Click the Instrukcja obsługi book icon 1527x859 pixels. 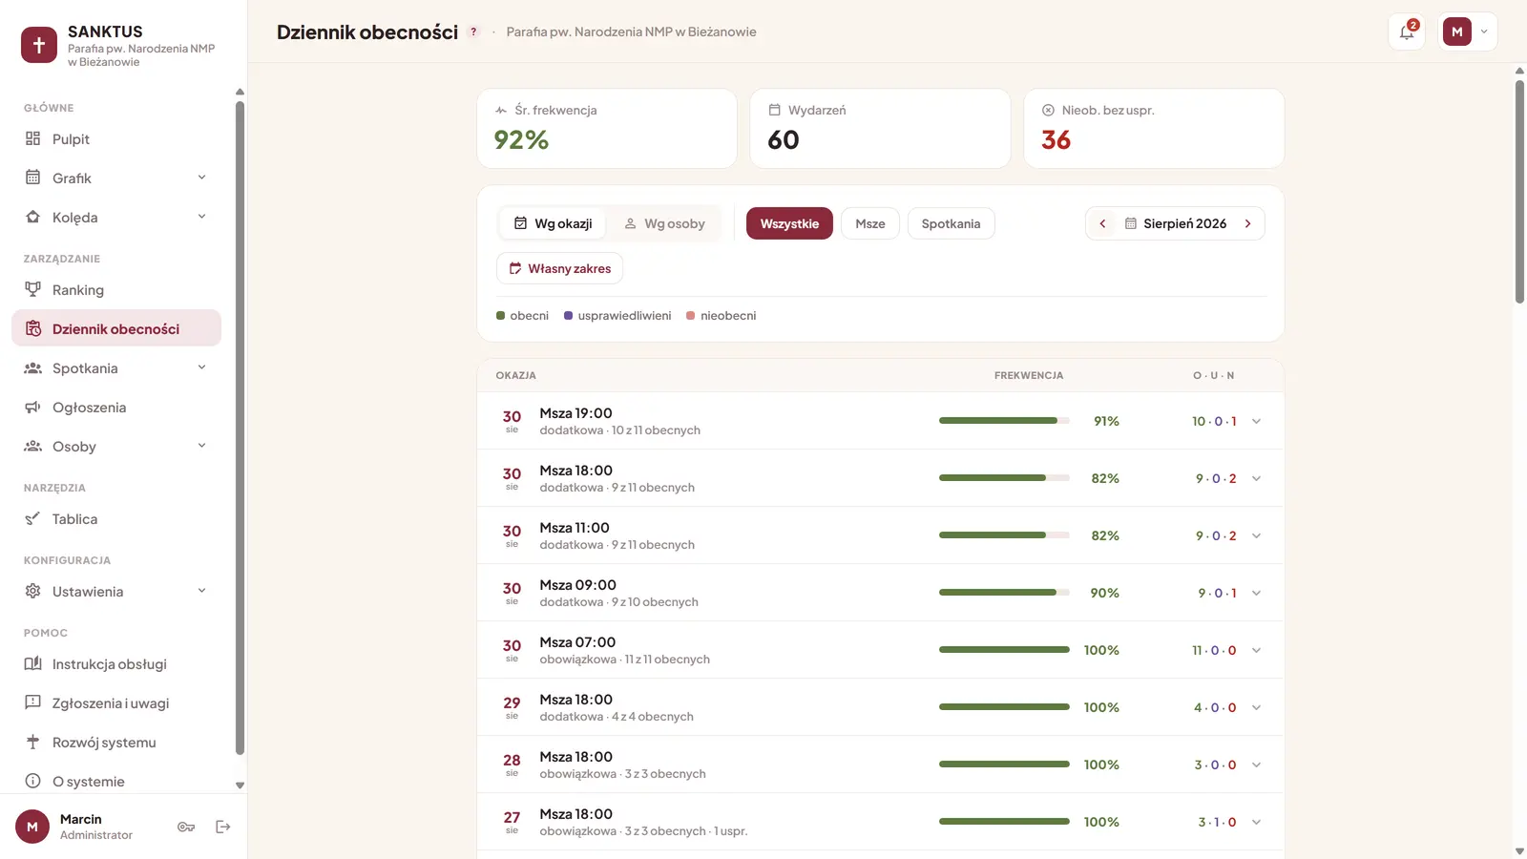tap(33, 663)
